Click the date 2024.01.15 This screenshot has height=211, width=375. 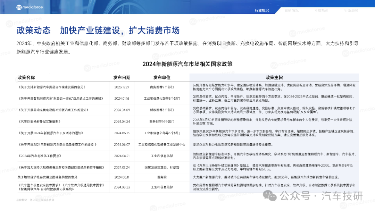coord(122,99)
